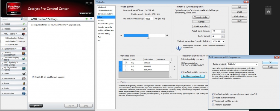Screen dimensions: 280x111
Task: Enable scratch disk E:\ checkbox
Action: click(126, 70)
